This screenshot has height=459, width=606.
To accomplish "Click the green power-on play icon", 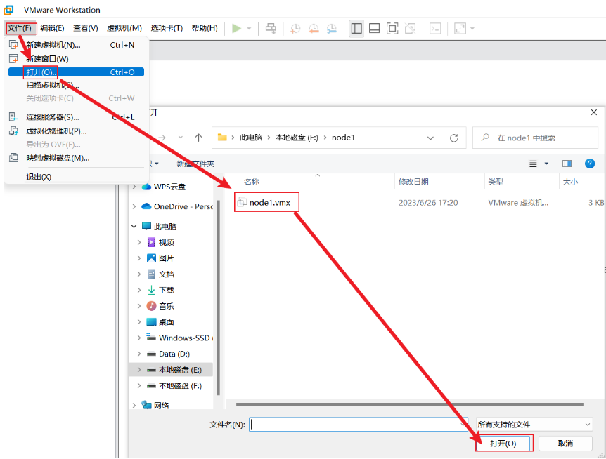I will point(236,28).
